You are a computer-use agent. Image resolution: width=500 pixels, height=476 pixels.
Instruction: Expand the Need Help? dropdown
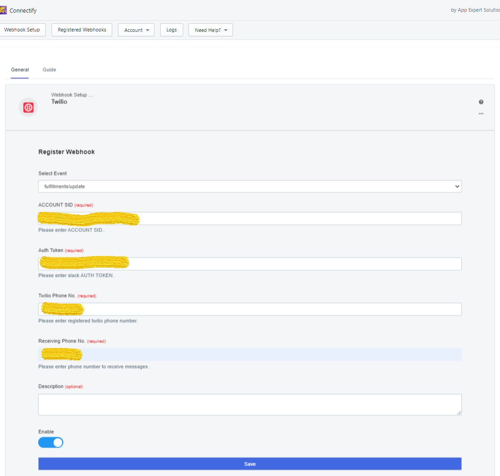pos(211,30)
